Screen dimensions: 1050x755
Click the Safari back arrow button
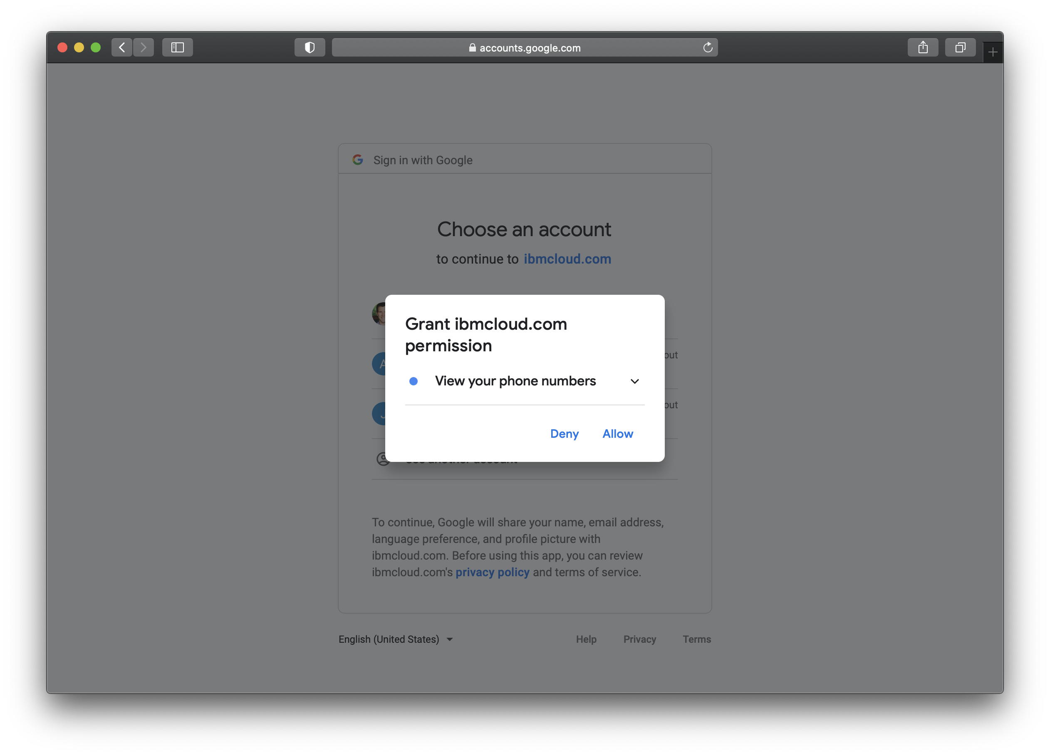tap(122, 47)
